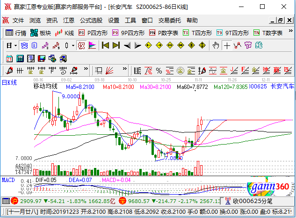Viewport: 296px width, 218px height.
Task: Click the 长安汽车 stock name label
Action: click(282, 87)
